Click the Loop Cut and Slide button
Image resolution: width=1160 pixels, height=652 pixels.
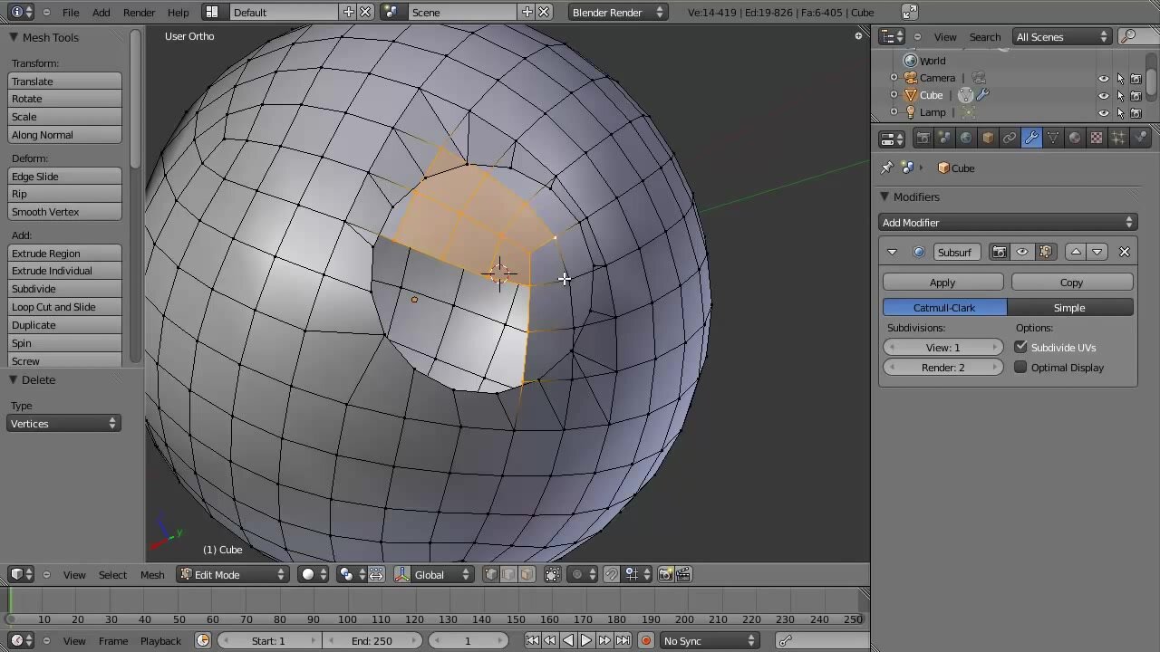point(64,306)
